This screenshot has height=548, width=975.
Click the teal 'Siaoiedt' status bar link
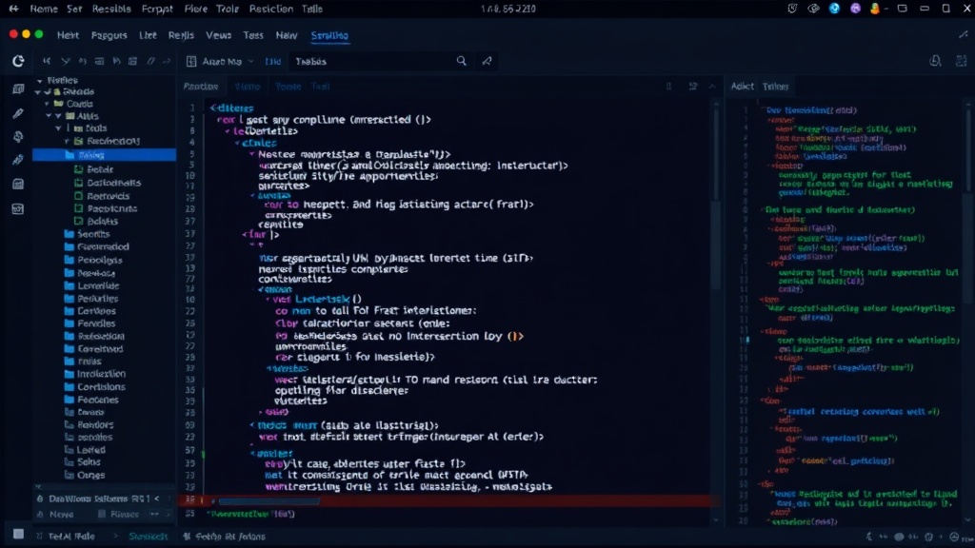pyautogui.click(x=148, y=537)
